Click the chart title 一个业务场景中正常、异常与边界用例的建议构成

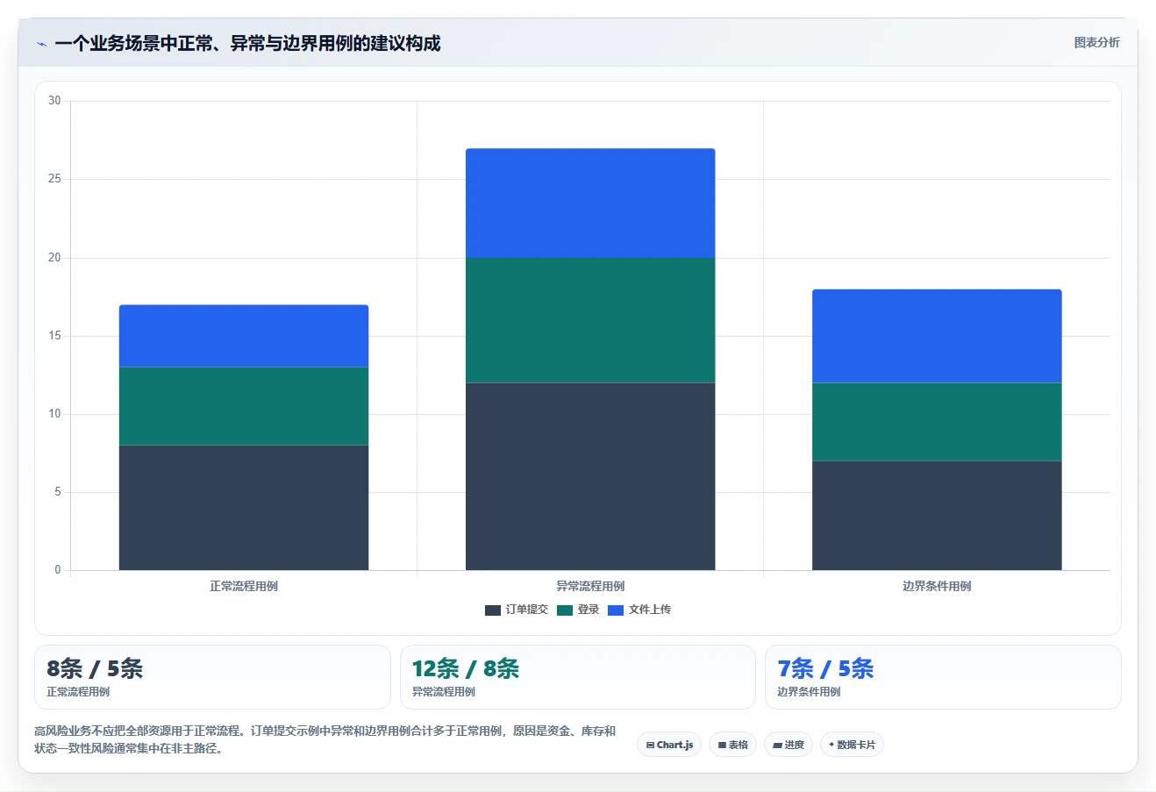click(247, 44)
